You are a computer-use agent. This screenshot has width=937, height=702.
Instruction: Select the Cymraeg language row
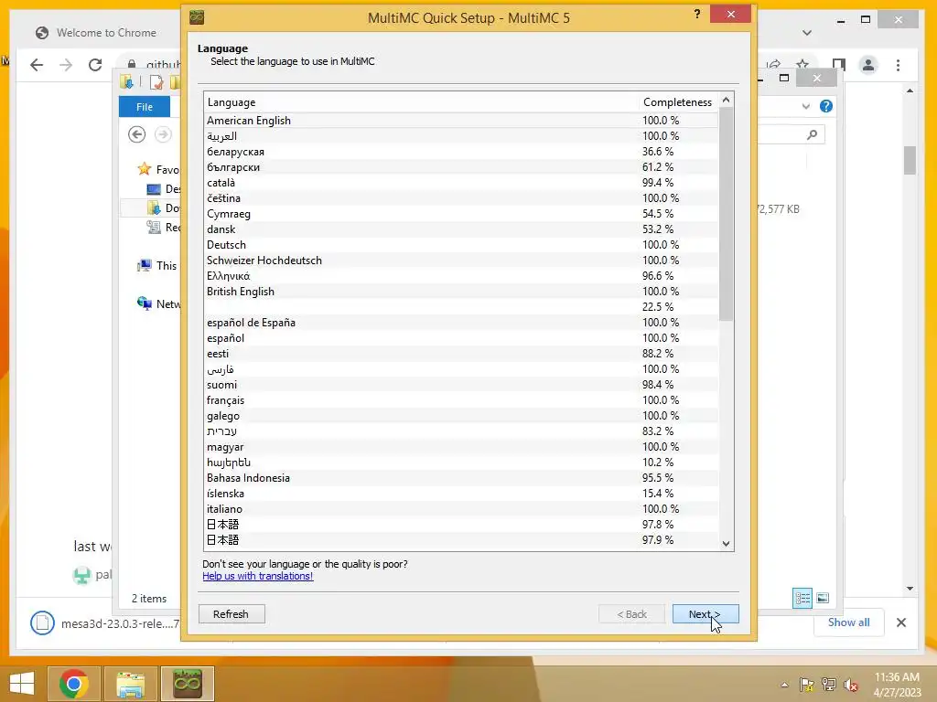[461, 214]
